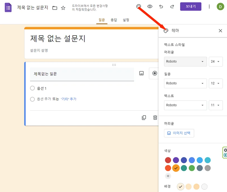Add an image to the question

141,73
